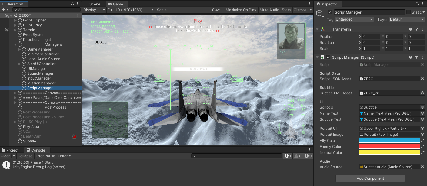Open the Enemy Color red swatch

tap(389, 147)
